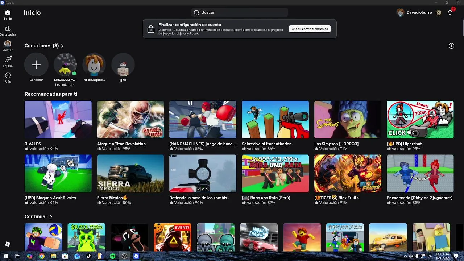Open Chrome from the taskbar
This screenshot has width=464, height=261.
point(42,256)
